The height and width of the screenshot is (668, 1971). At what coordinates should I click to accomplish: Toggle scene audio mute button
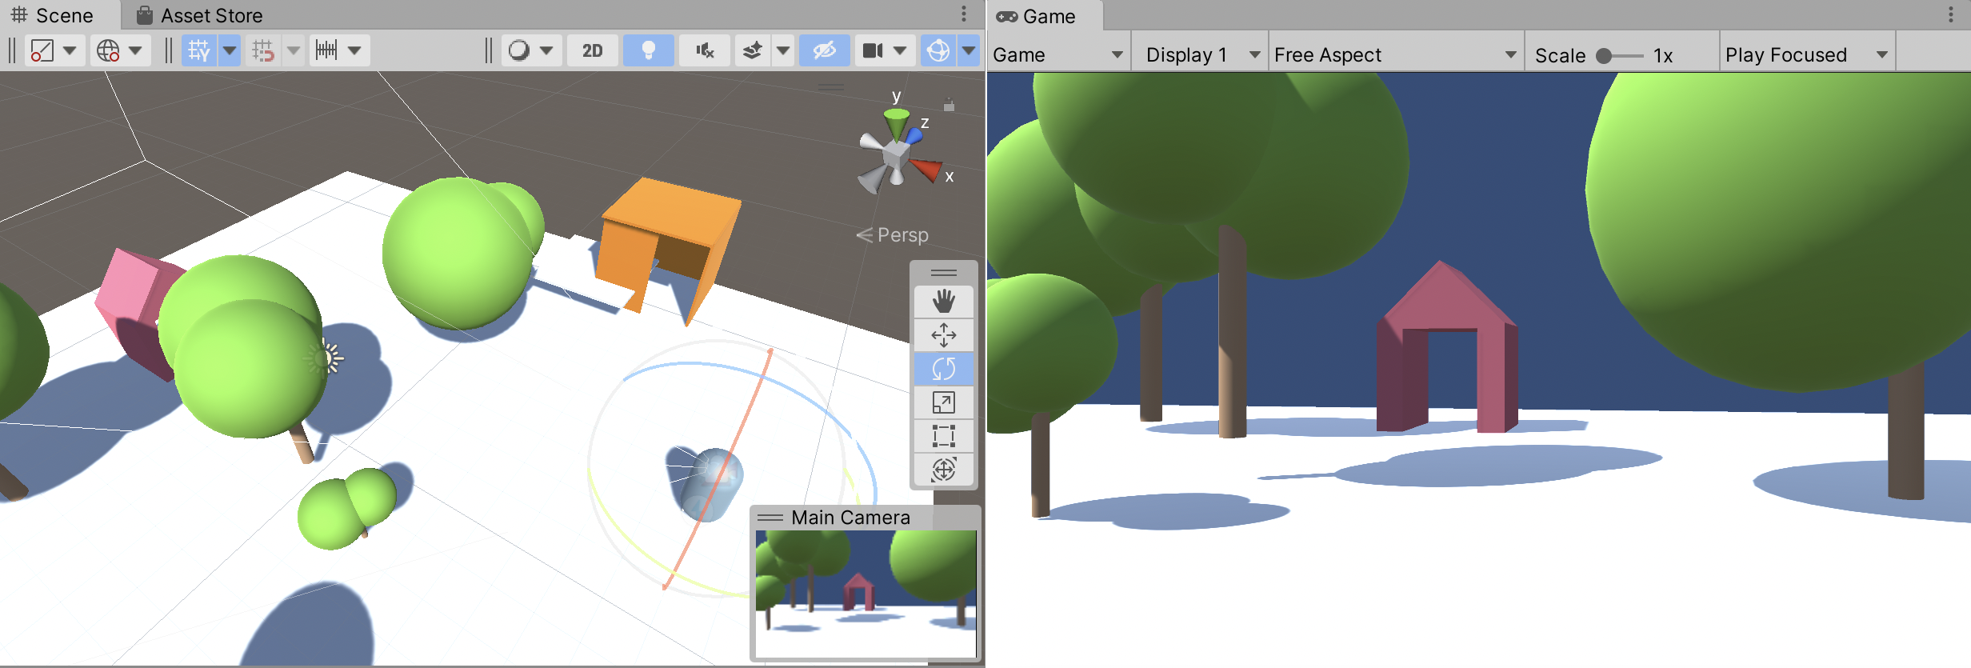[x=704, y=50]
